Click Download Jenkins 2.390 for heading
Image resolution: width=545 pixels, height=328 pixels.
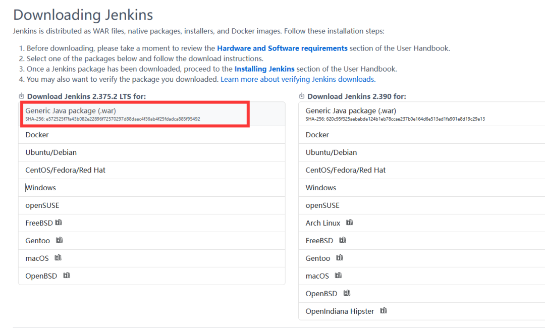(x=357, y=96)
